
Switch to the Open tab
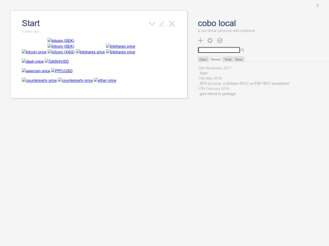click(x=203, y=60)
